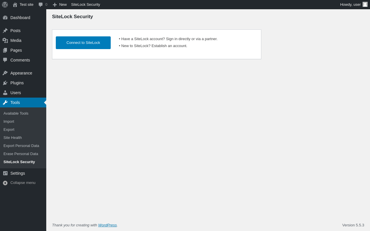
Task: Open the Import tools page
Action: [9, 122]
